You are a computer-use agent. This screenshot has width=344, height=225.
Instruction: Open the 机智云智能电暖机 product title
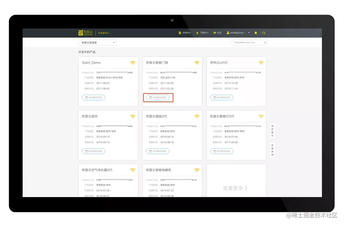click(159, 170)
